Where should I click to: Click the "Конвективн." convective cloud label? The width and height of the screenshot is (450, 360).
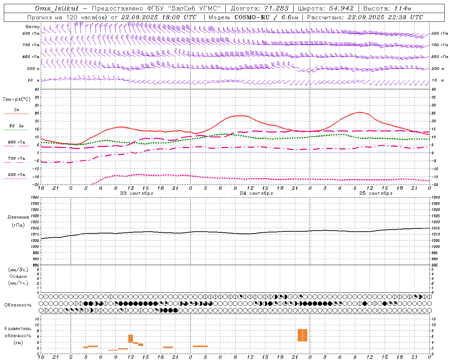(x=18, y=329)
